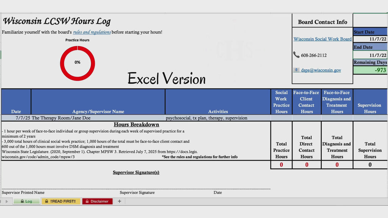Click the sheet tab scroll right arrow

[x=7, y=201]
